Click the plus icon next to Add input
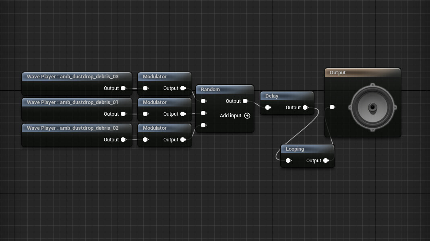430x241 pixels. click(x=247, y=116)
